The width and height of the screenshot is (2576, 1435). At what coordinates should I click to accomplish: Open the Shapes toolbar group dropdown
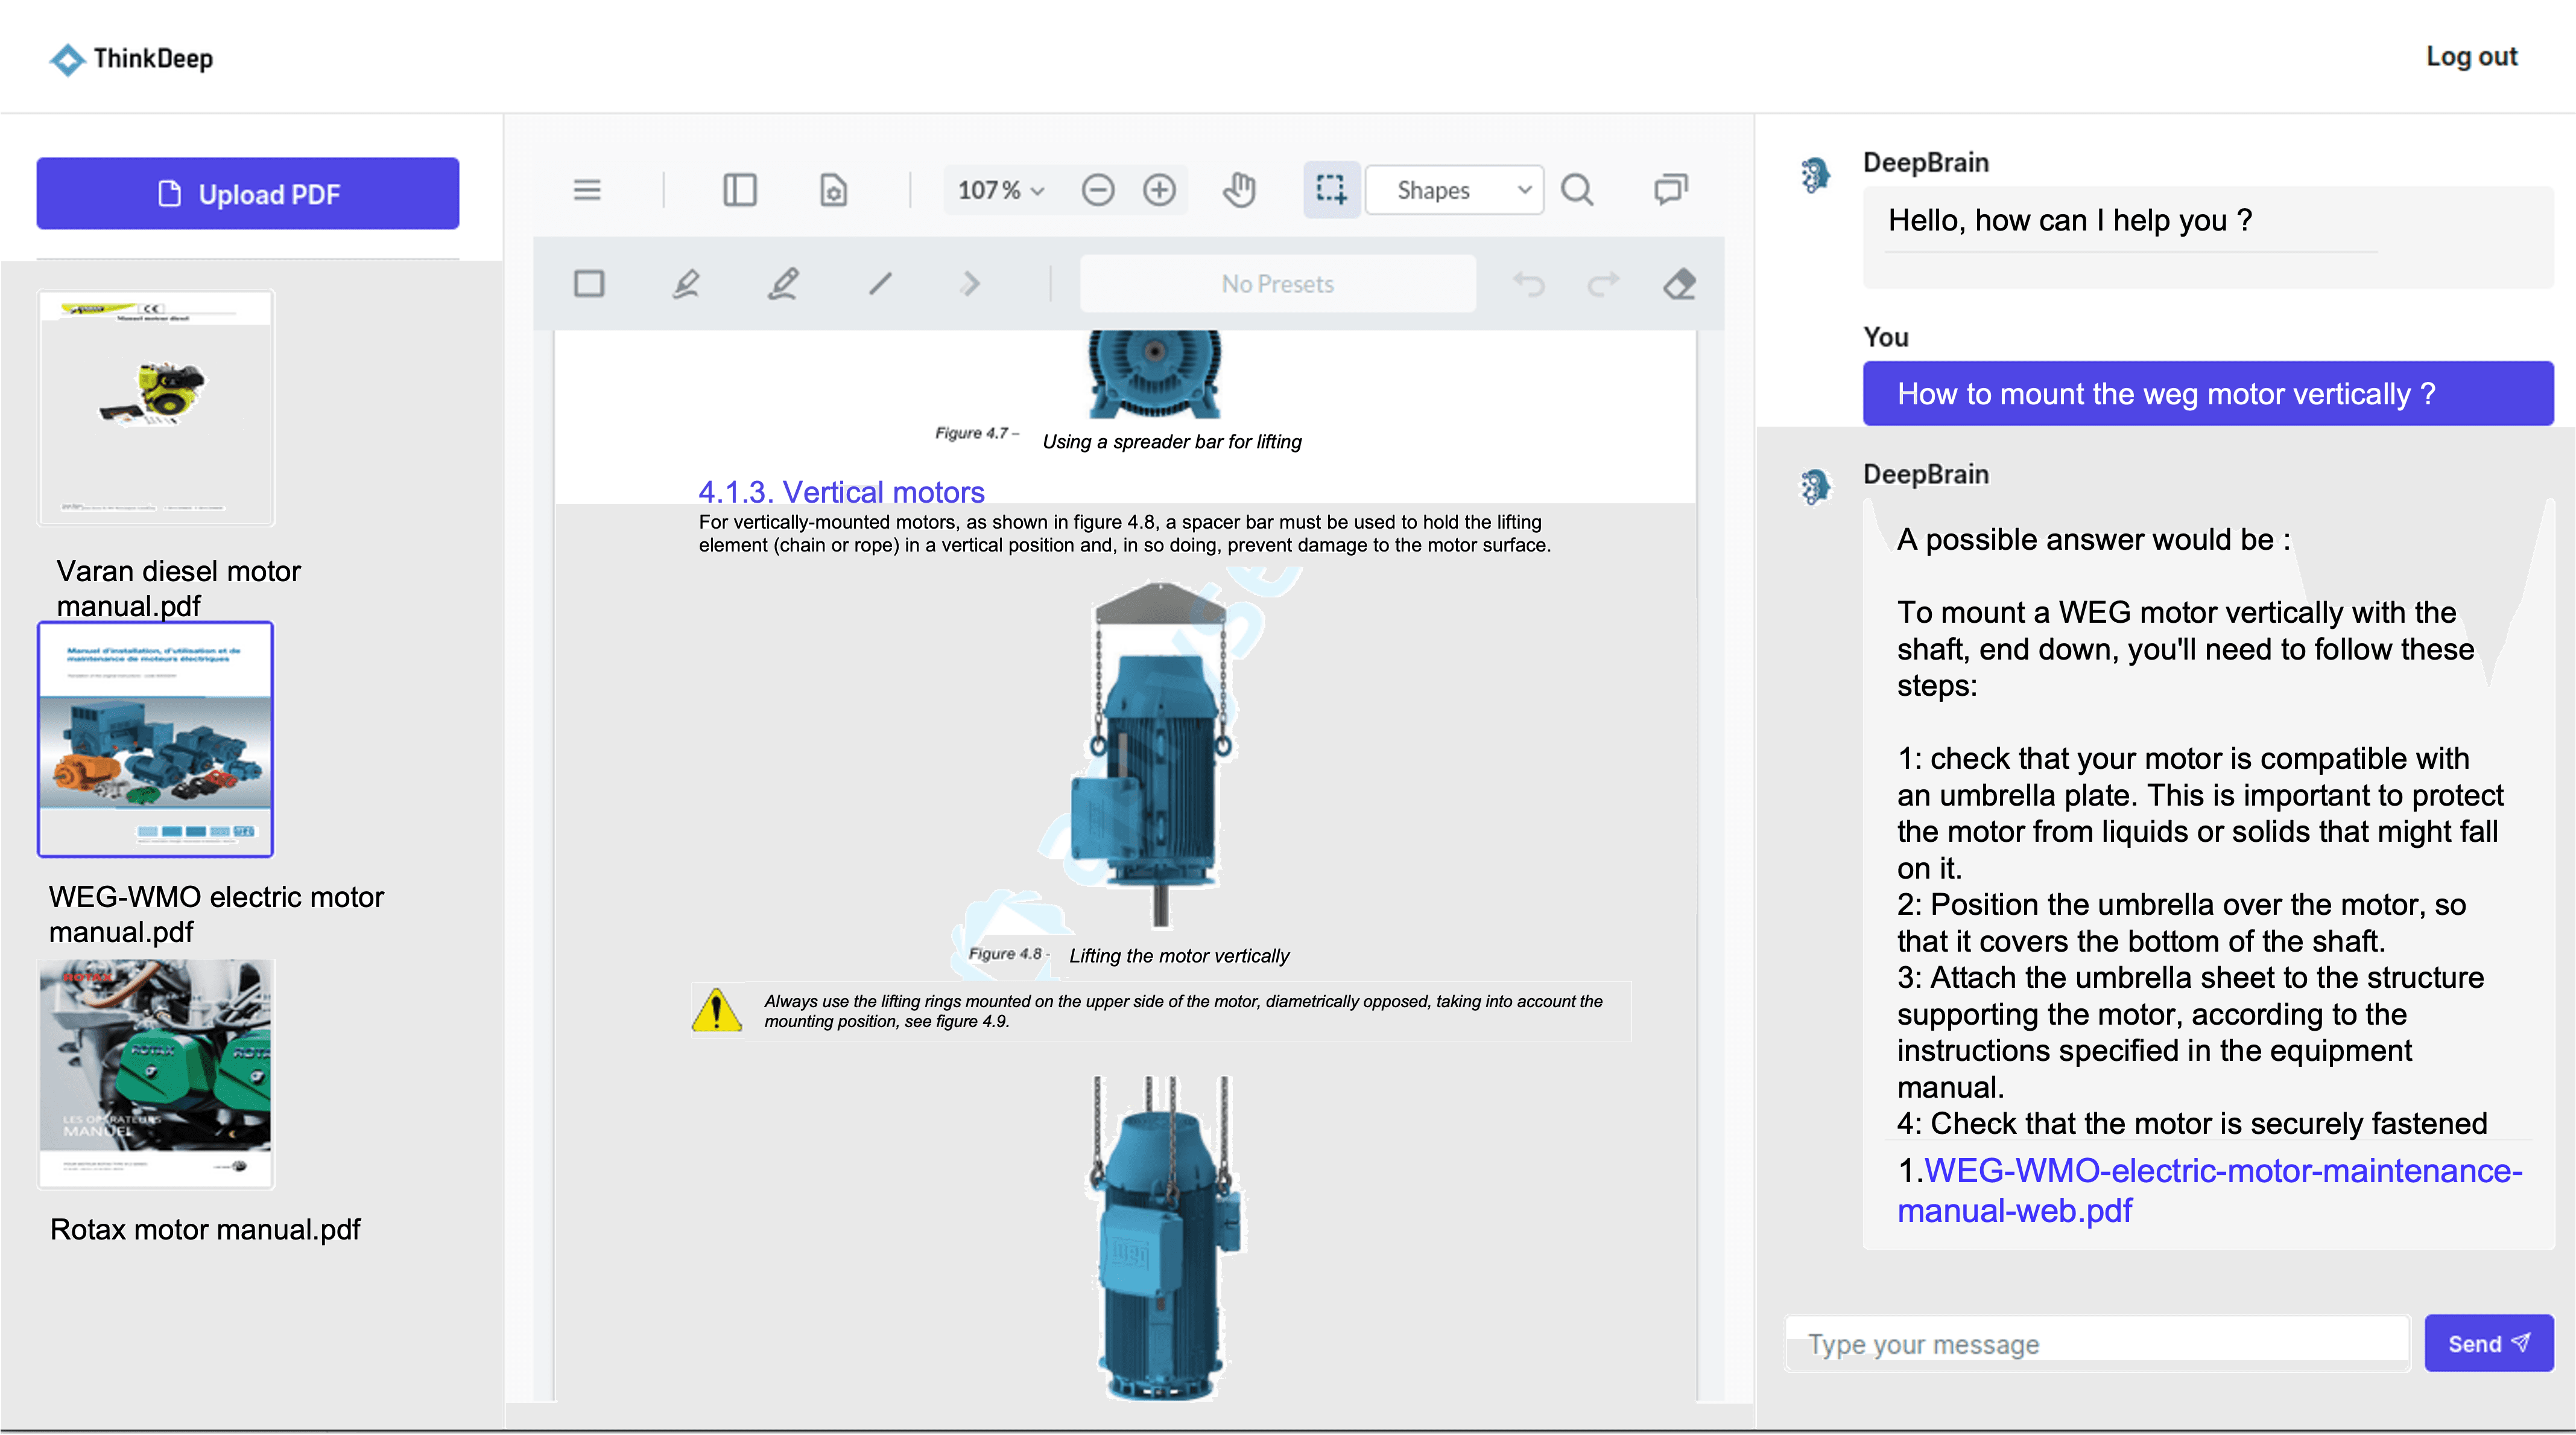(1454, 189)
